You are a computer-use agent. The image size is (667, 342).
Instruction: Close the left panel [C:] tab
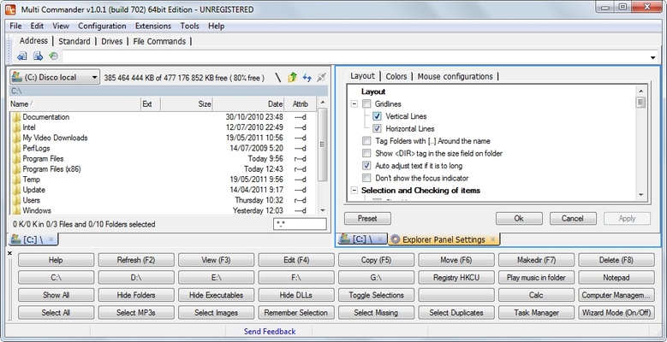coord(51,239)
